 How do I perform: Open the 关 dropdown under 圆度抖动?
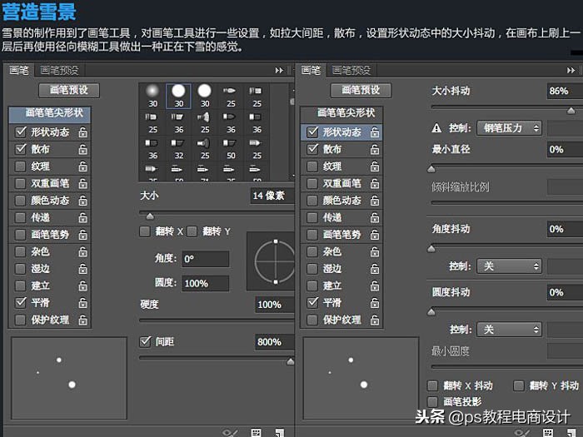pyautogui.click(x=509, y=330)
